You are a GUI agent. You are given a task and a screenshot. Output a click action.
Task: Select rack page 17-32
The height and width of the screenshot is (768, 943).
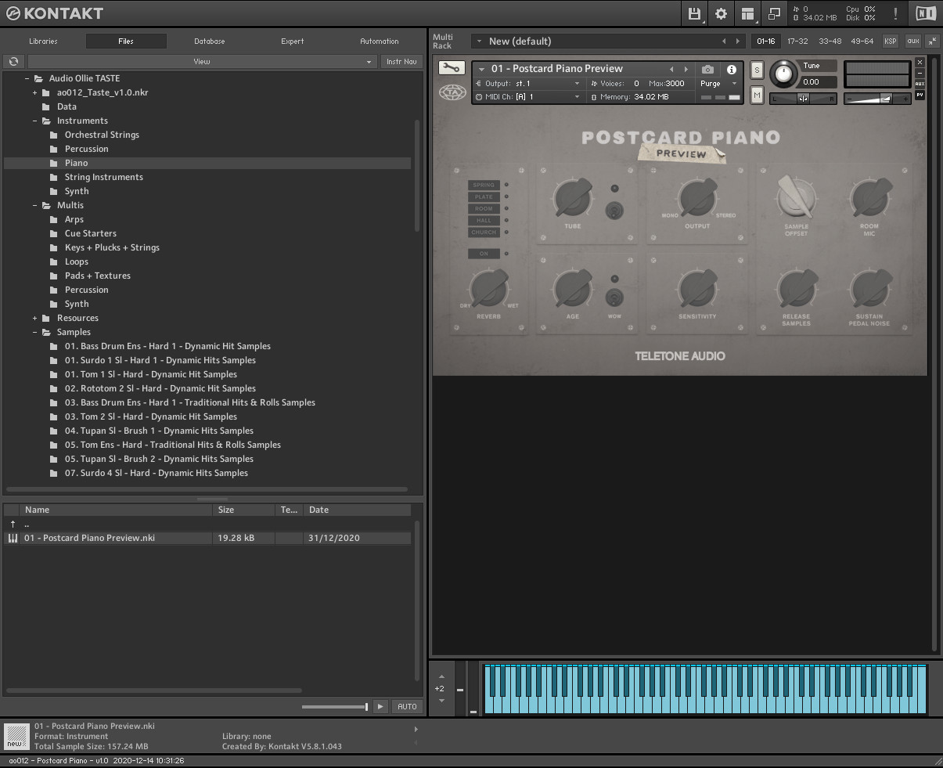(x=797, y=41)
